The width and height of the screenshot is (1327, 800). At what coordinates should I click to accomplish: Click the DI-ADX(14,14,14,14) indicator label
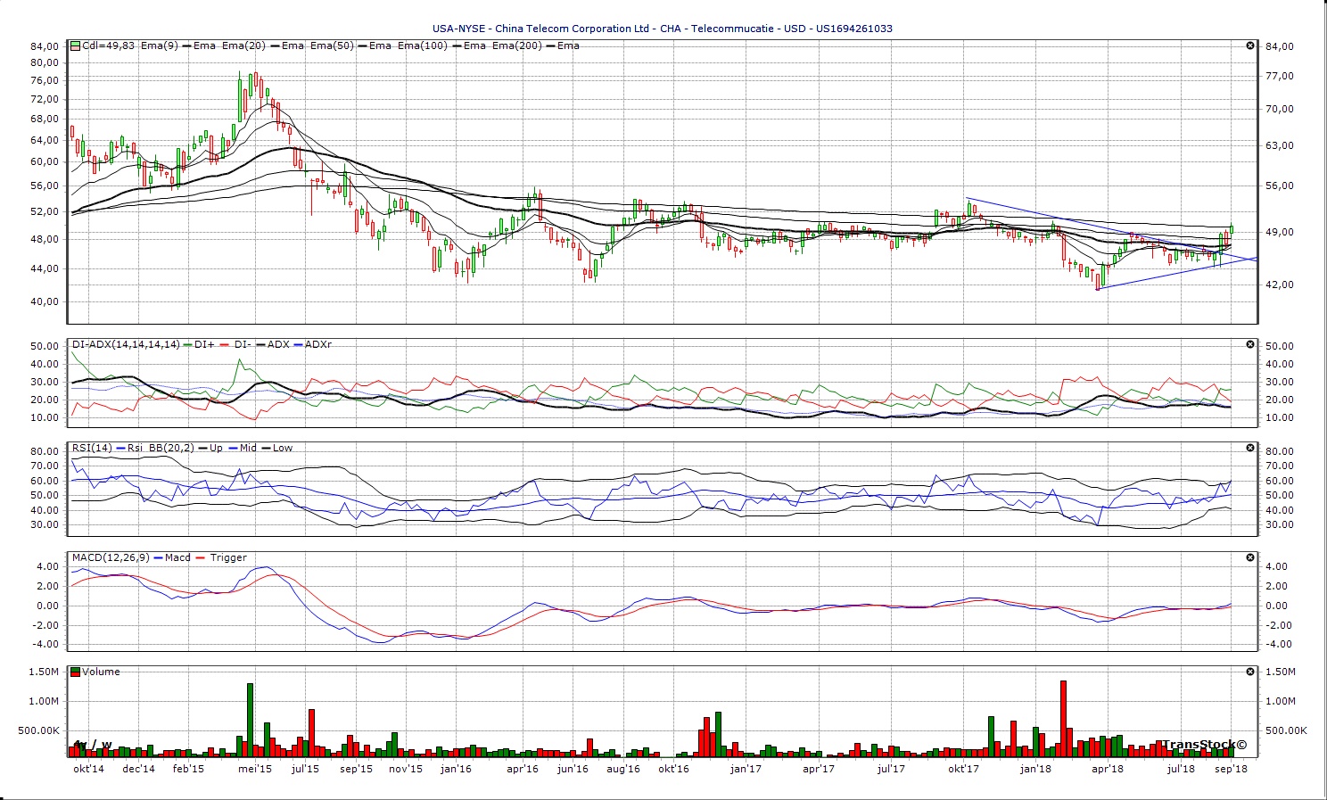(126, 344)
